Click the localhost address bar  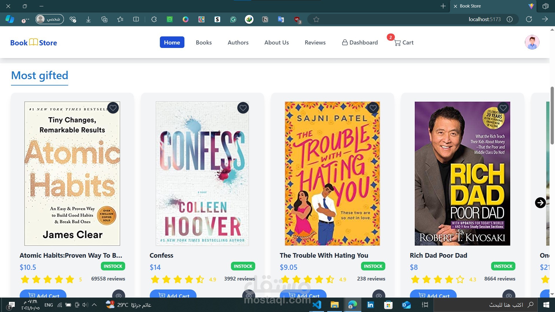(484, 19)
